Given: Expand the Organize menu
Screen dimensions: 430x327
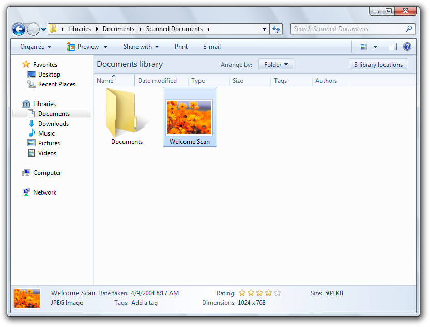Looking at the screenshot, I should coord(36,47).
